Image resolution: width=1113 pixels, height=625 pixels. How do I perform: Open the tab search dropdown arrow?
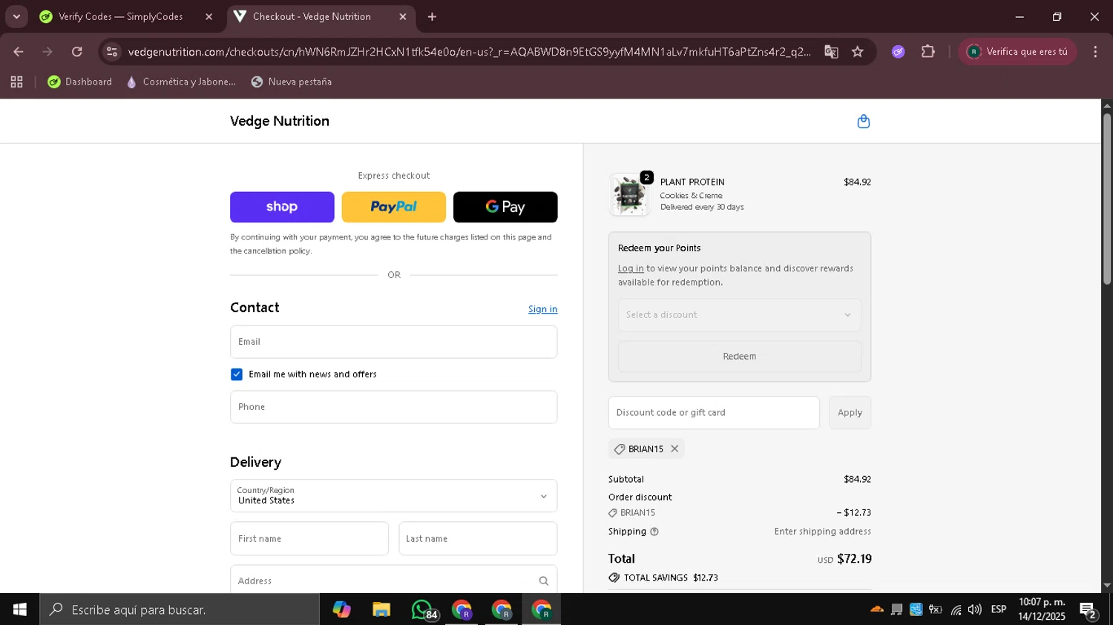point(16,16)
